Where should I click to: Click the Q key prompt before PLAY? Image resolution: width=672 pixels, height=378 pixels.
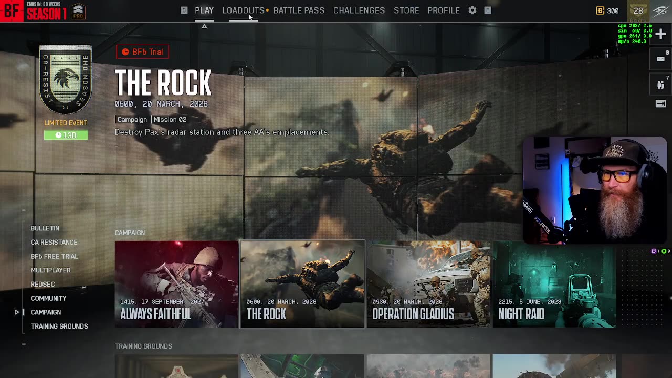pyautogui.click(x=184, y=10)
